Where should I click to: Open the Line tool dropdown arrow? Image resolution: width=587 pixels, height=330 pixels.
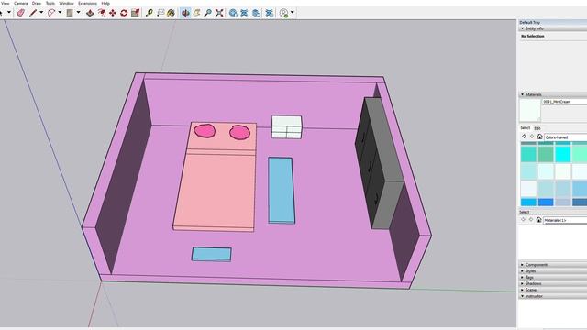41,12
